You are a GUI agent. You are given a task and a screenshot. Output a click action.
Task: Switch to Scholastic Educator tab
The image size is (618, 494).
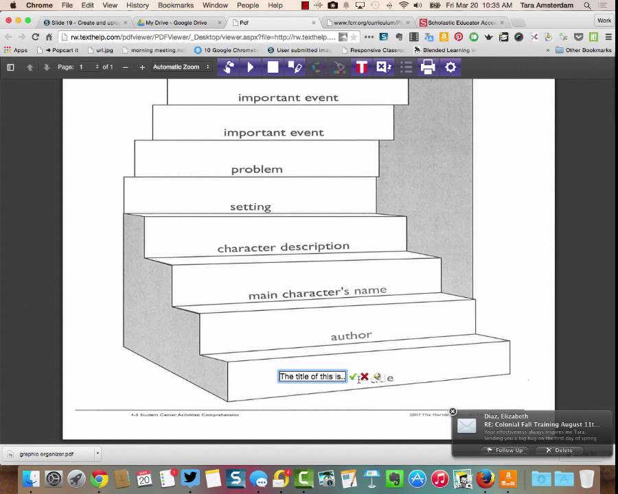pyautogui.click(x=461, y=23)
